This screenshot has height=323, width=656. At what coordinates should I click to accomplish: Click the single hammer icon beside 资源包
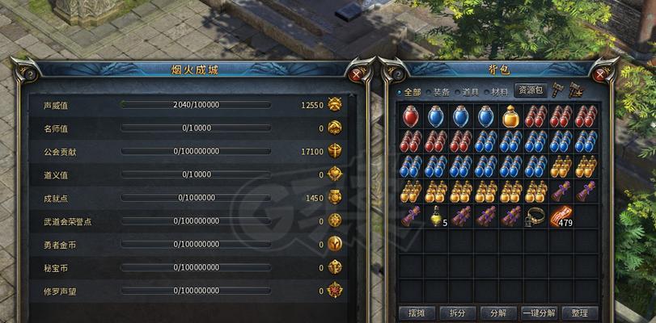(x=557, y=90)
